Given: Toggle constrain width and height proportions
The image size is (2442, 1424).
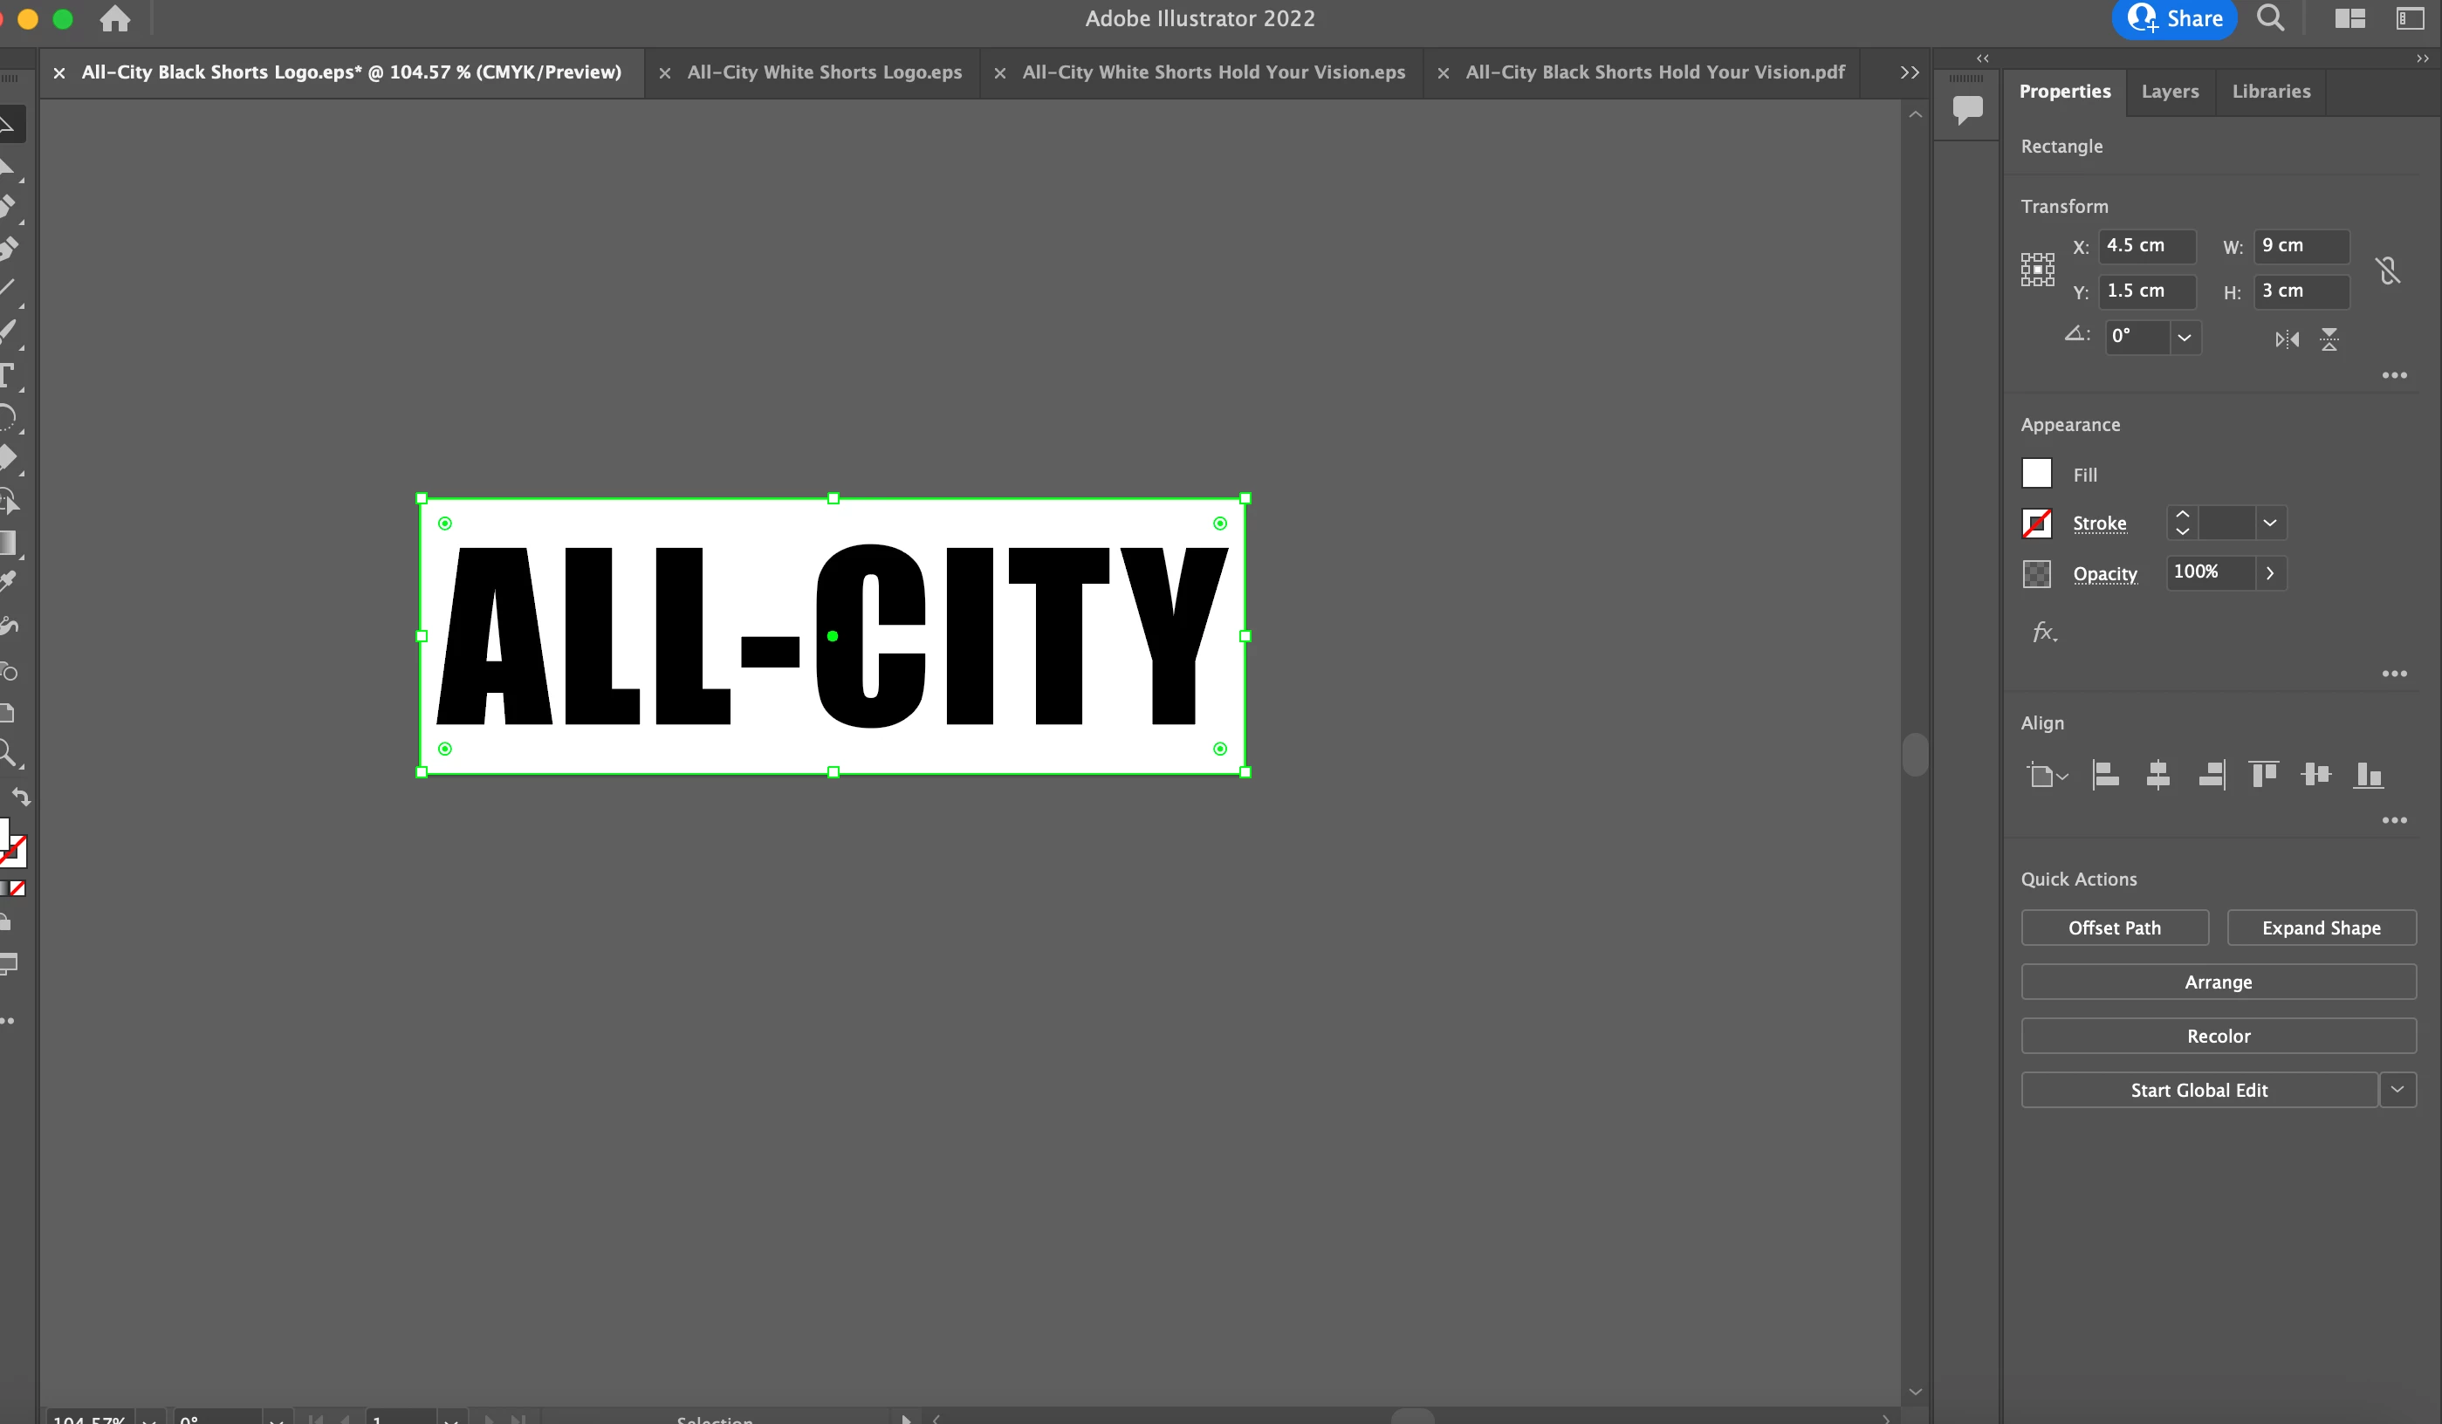Looking at the screenshot, I should pos(2388,270).
